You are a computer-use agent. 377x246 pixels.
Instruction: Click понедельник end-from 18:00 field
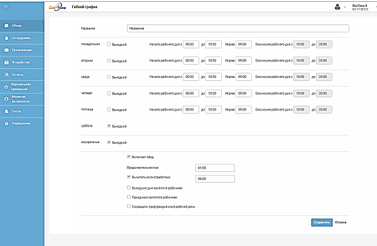(302, 44)
